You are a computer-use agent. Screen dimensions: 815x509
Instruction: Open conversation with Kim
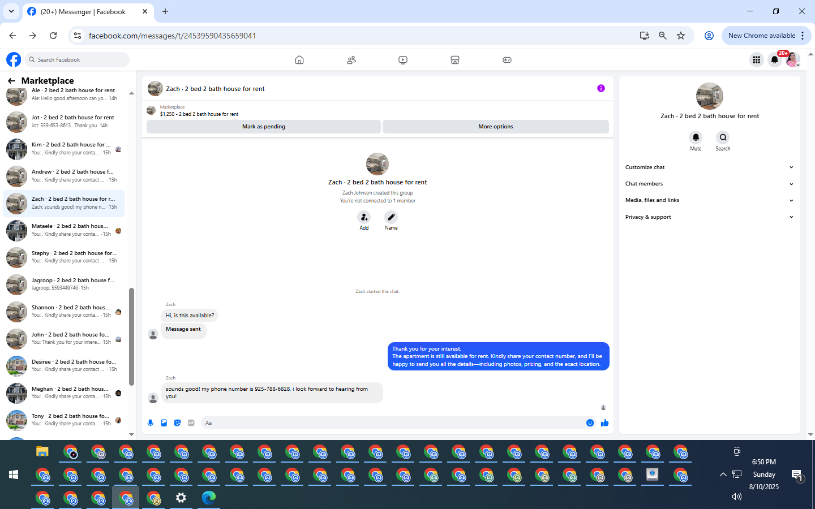pos(64,149)
